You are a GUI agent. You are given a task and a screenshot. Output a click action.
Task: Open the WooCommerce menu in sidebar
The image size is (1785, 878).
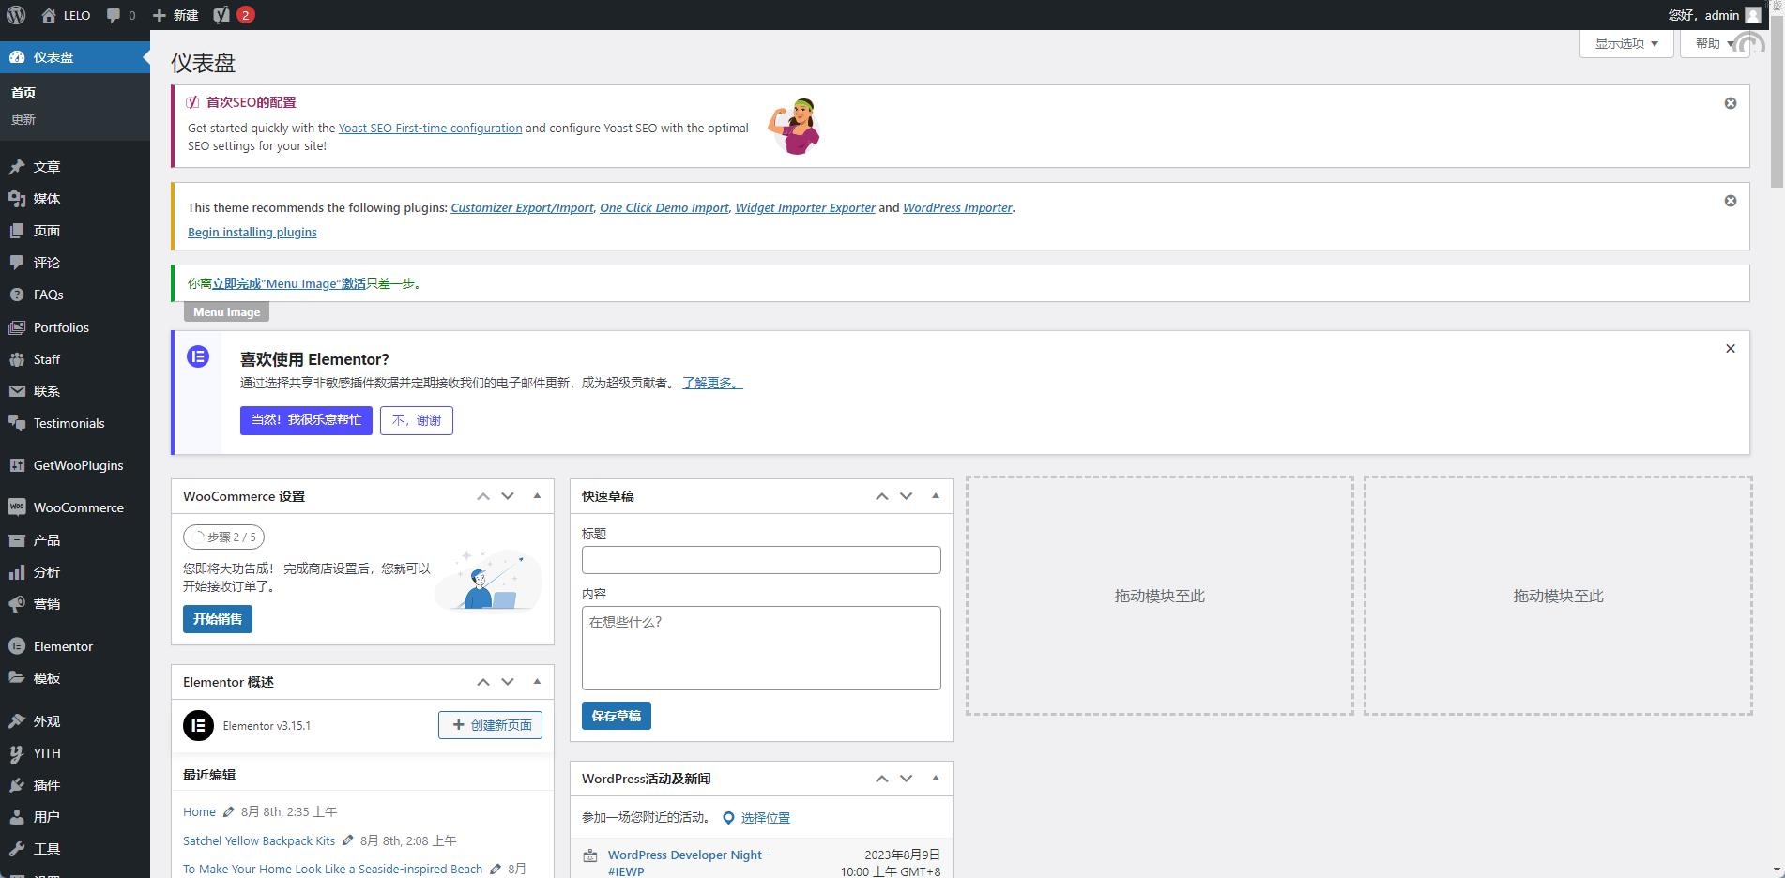click(78, 507)
